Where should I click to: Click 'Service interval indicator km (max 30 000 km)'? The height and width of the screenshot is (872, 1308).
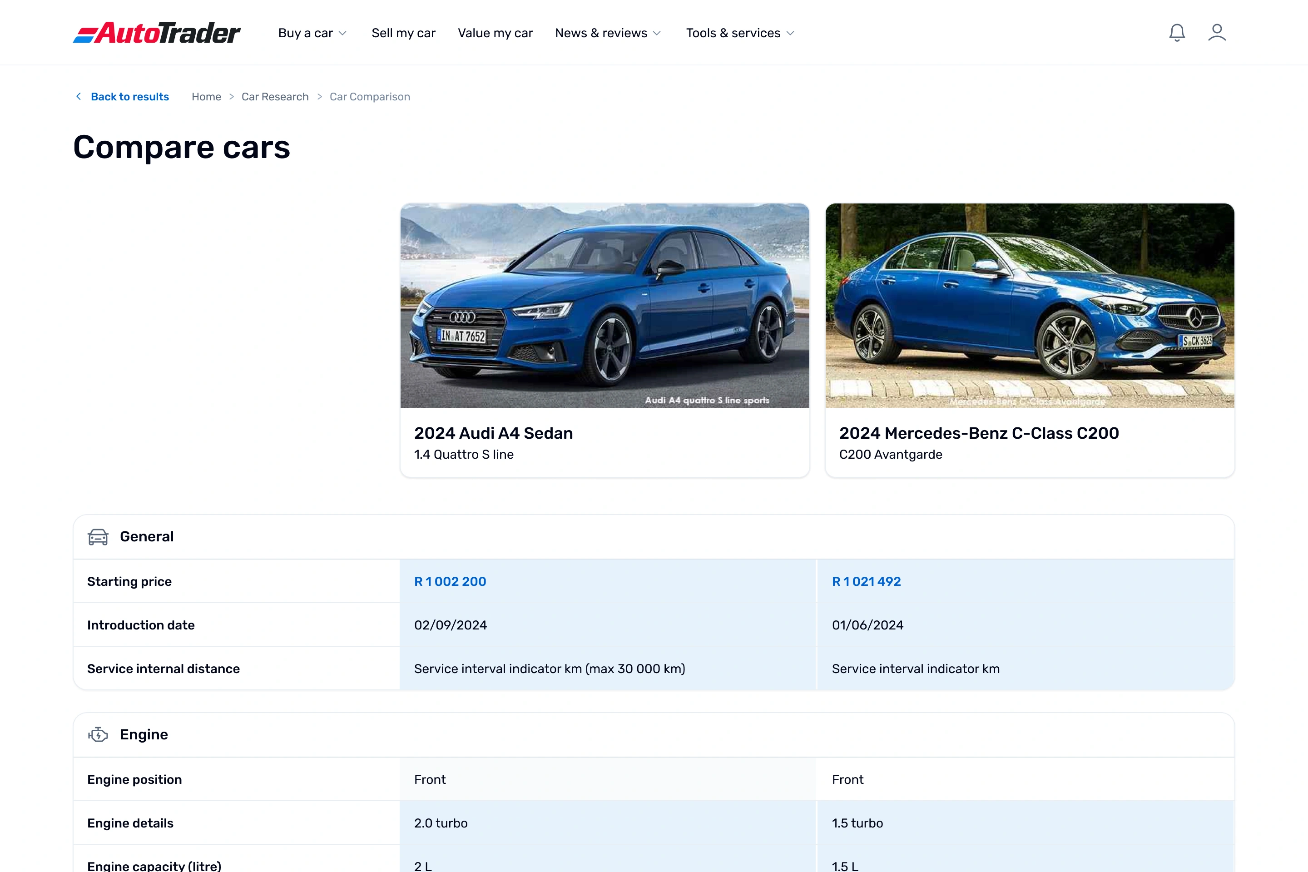pyautogui.click(x=550, y=669)
